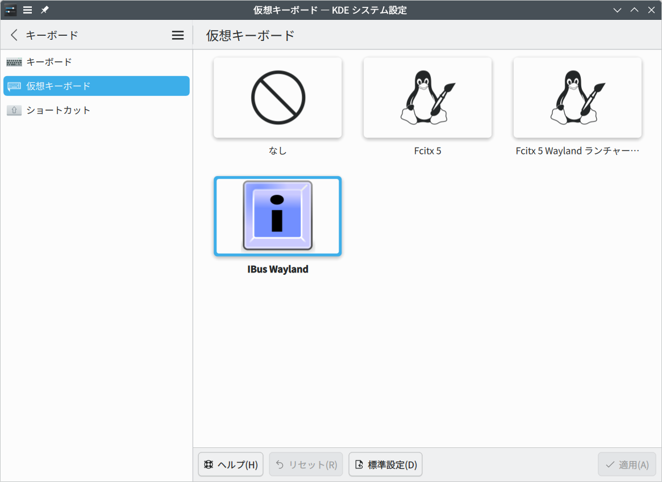This screenshot has height=482, width=662.
Task: Click the 標準設定(D) defaults button
Action: (385, 464)
